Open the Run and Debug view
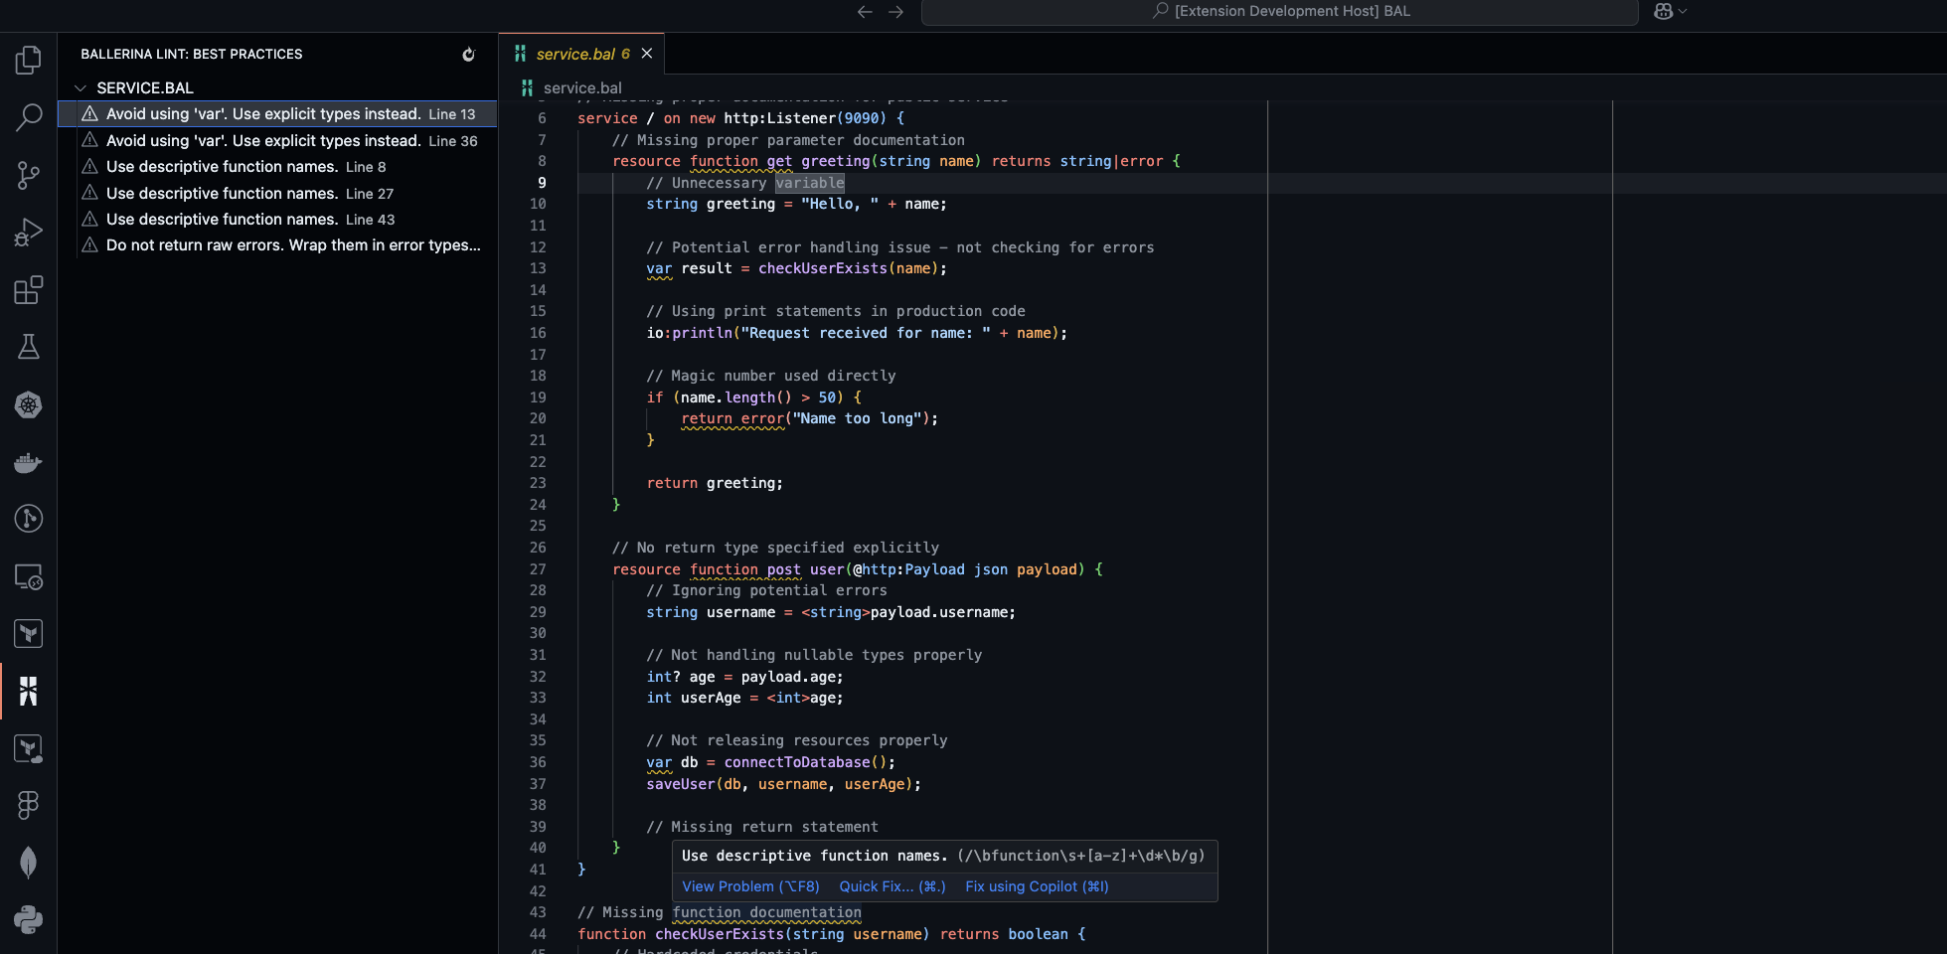 (x=29, y=233)
